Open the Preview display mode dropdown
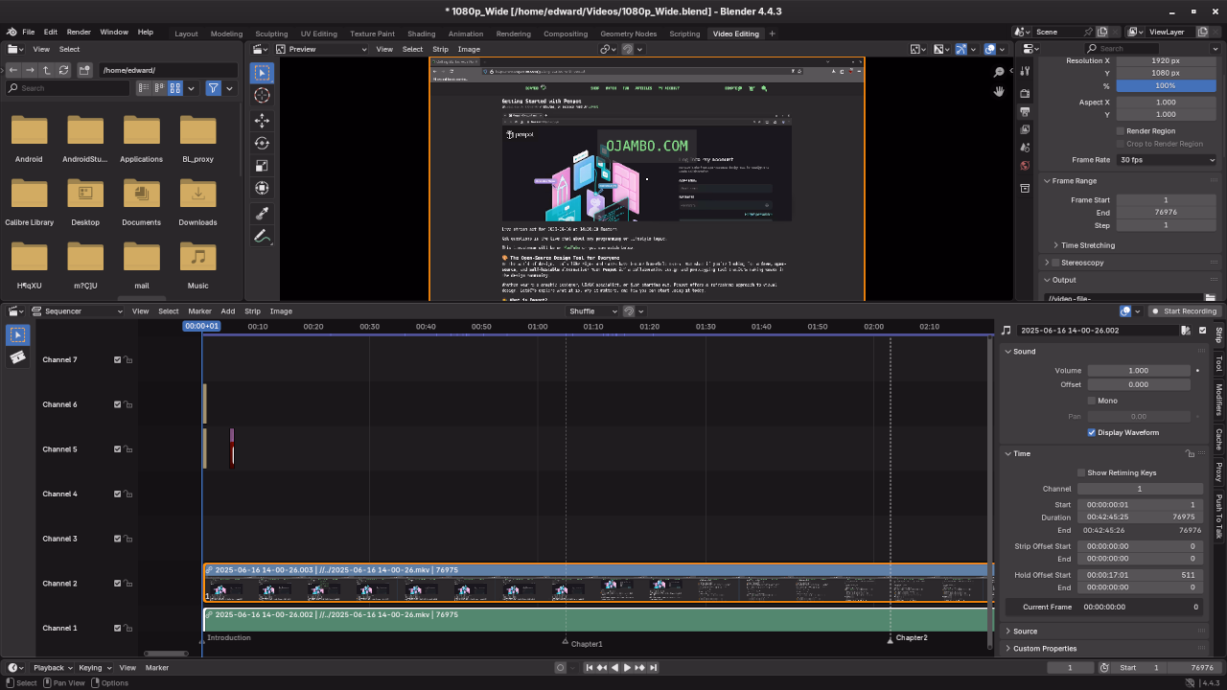The width and height of the screenshot is (1227, 690). [320, 49]
